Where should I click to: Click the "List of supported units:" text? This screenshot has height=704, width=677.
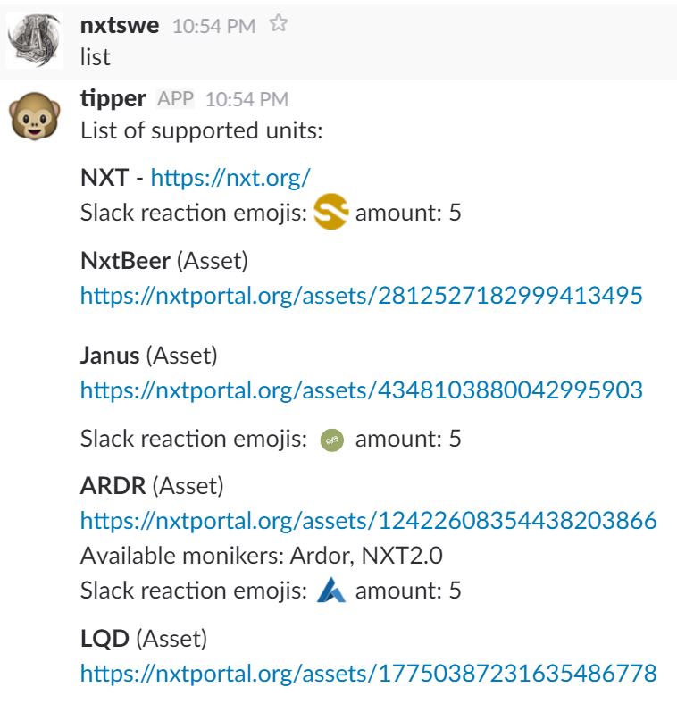(x=201, y=130)
